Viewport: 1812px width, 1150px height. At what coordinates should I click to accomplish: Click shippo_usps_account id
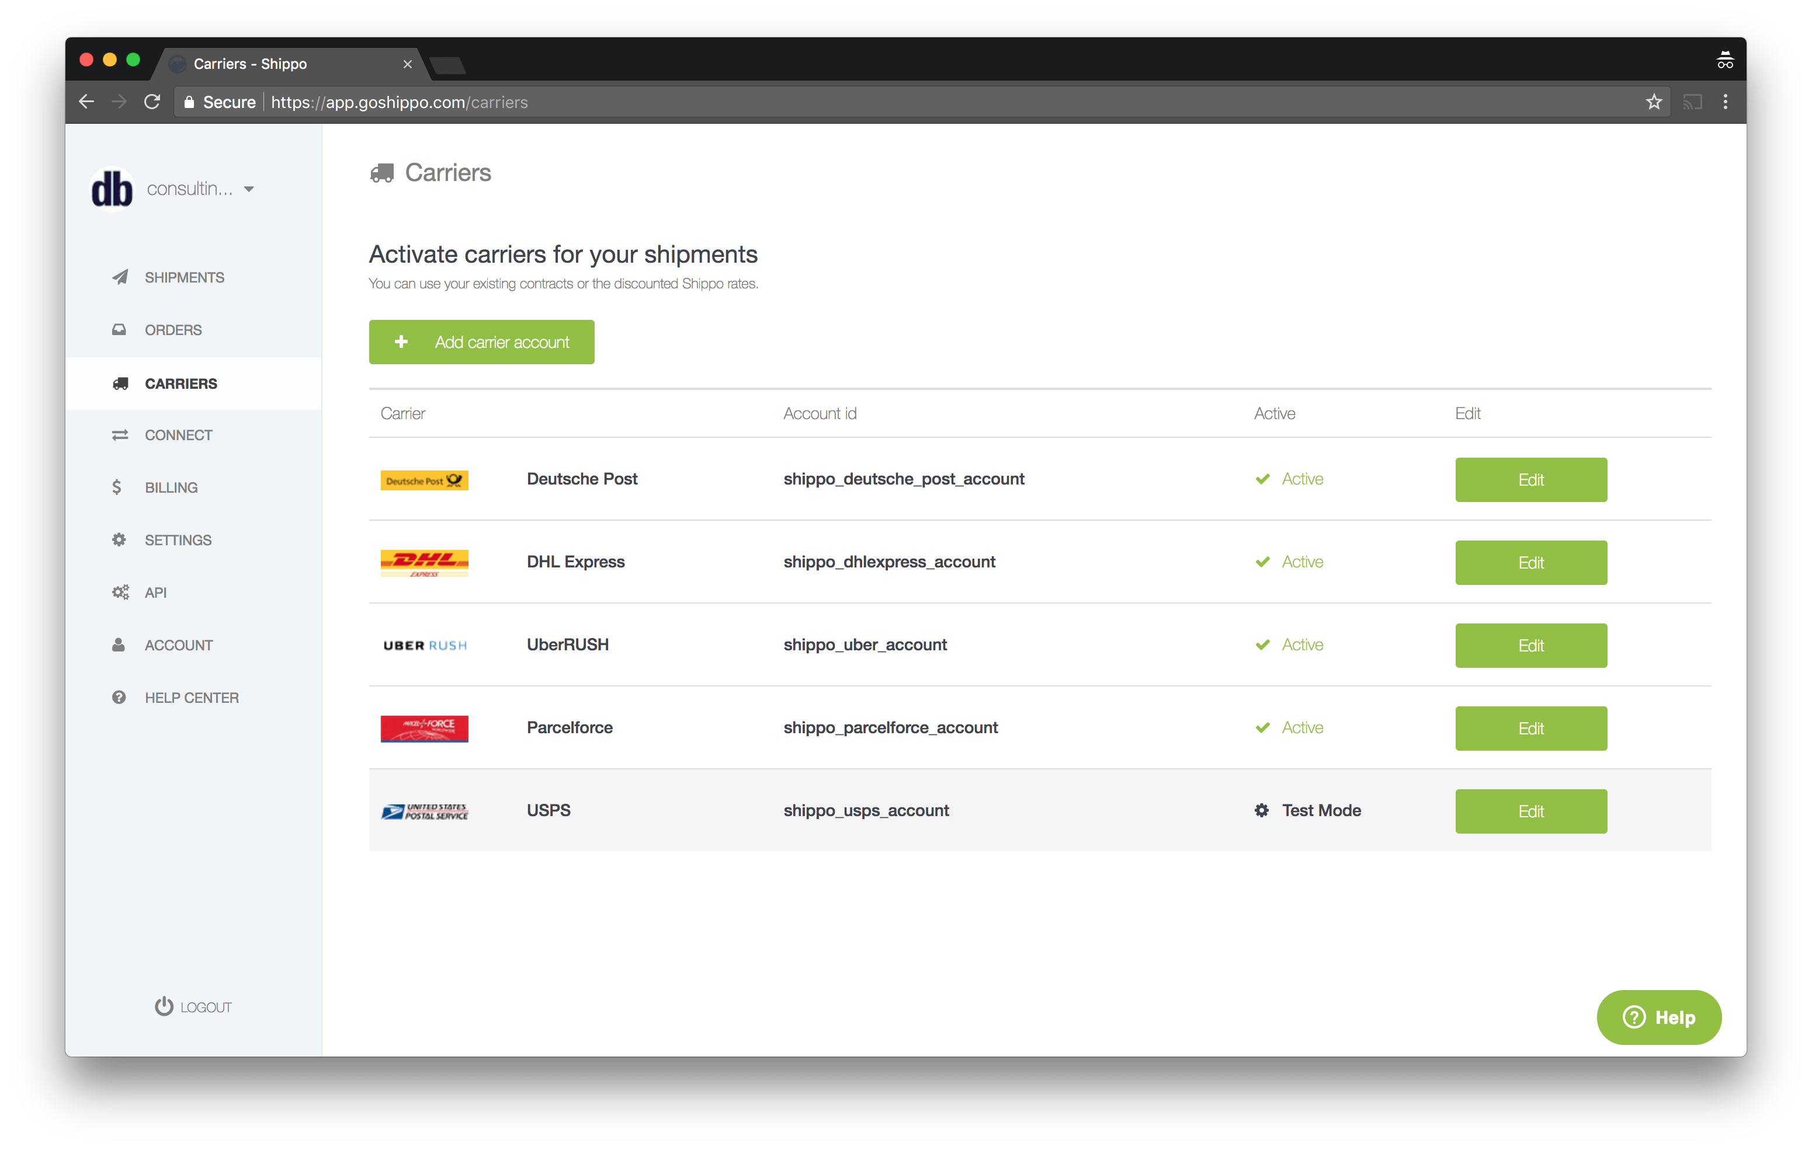pos(866,811)
